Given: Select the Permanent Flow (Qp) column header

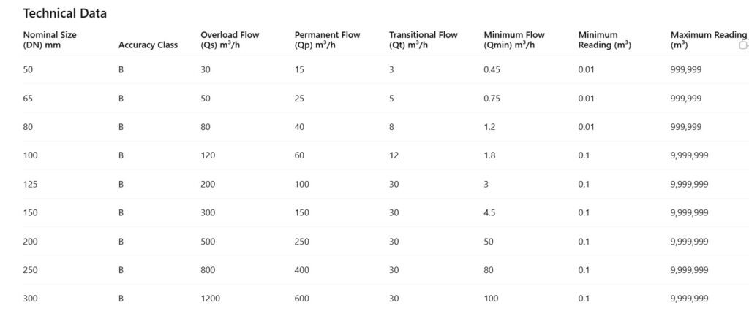Looking at the screenshot, I should 327,39.
